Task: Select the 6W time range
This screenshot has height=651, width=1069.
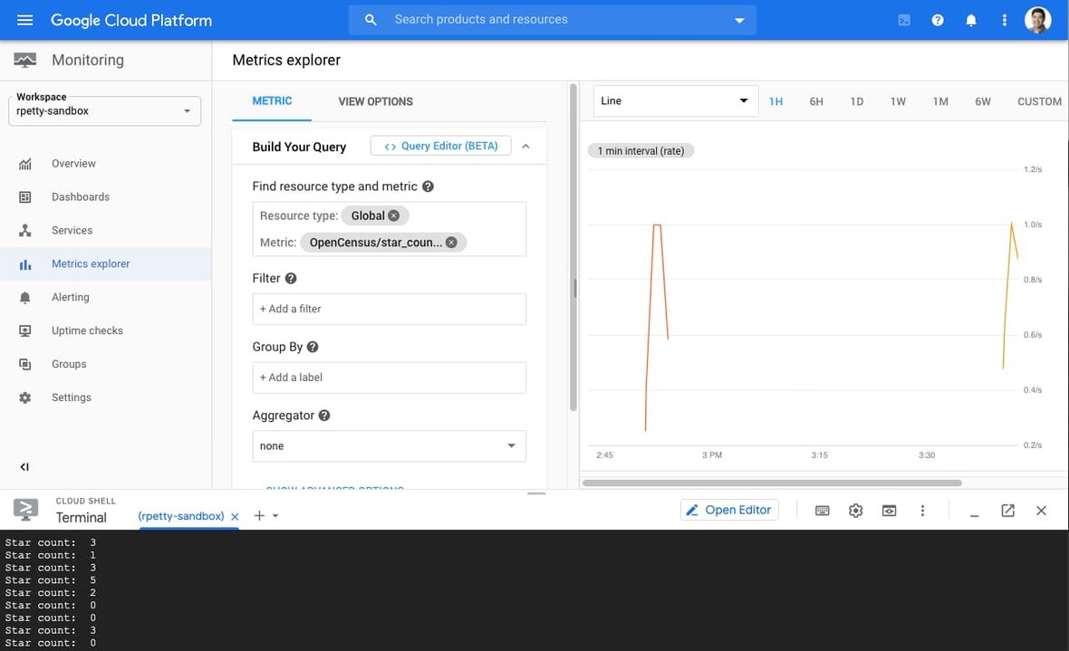Action: pyautogui.click(x=982, y=101)
